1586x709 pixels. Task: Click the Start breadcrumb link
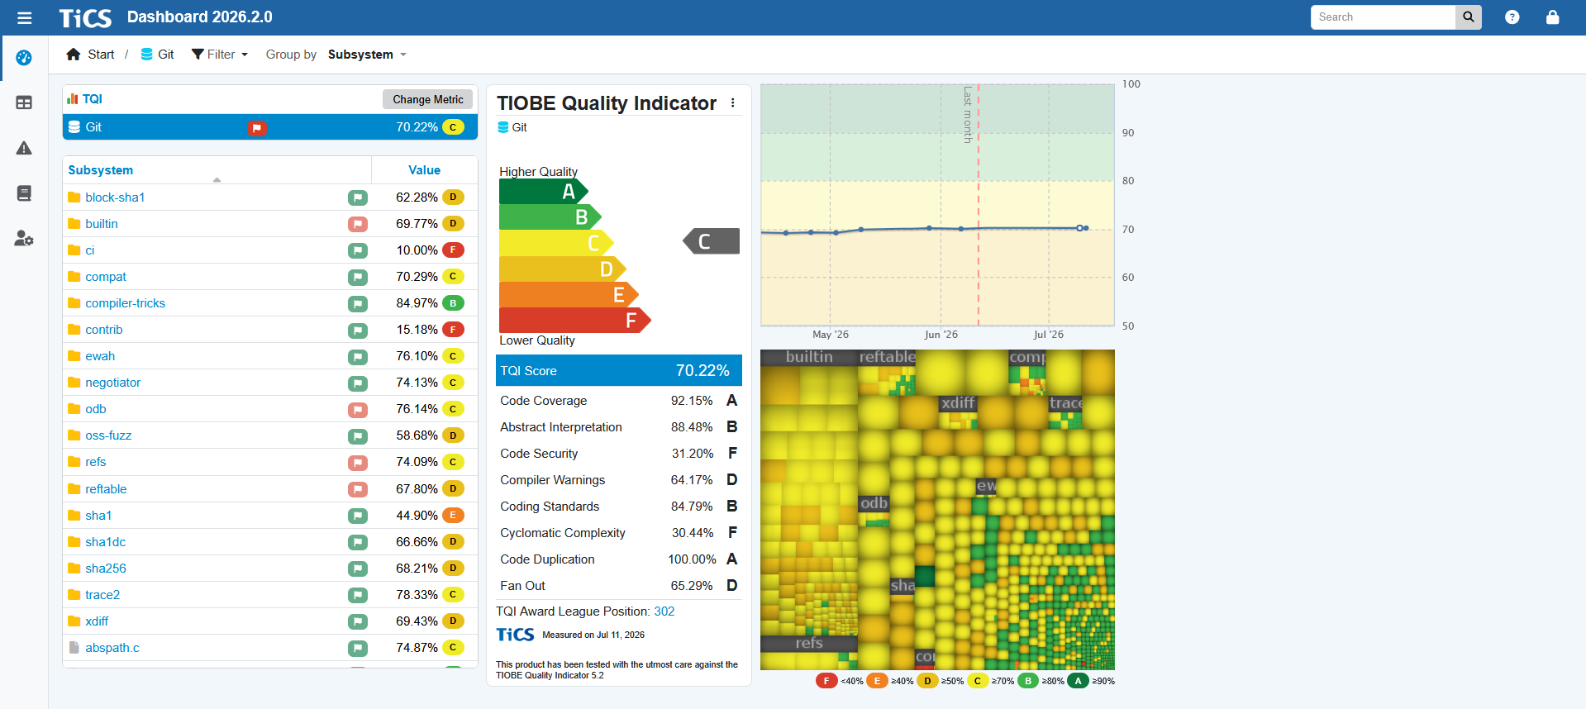click(x=101, y=55)
